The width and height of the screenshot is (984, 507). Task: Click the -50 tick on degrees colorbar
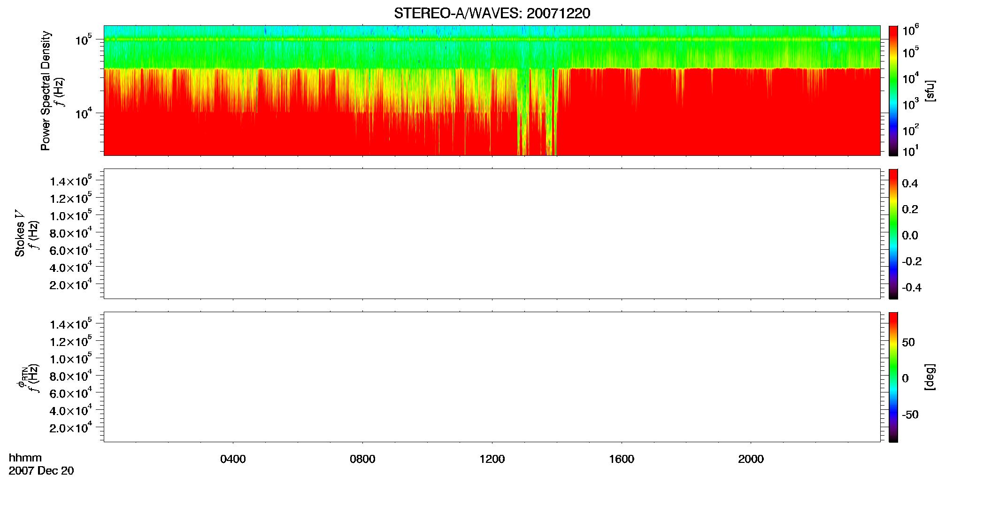[x=910, y=415]
